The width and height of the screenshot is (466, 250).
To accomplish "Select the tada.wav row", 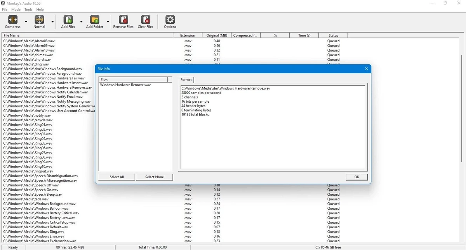I will [x=26, y=199].
